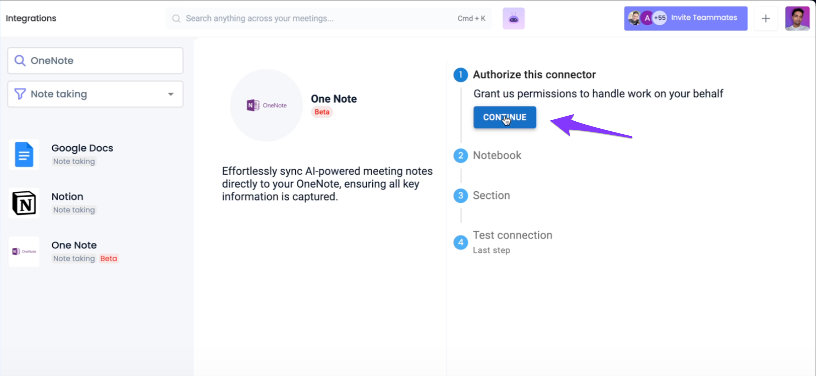Select One Note in the integration list
Screen dimensions: 816x376
[74, 245]
